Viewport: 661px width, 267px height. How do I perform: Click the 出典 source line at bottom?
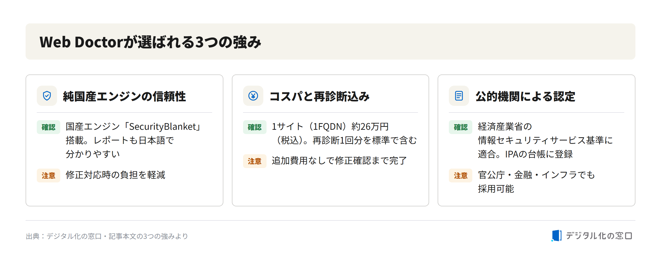(x=107, y=236)
